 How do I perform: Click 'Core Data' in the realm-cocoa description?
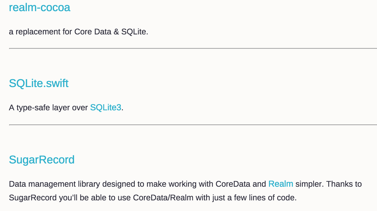pyautogui.click(x=93, y=32)
